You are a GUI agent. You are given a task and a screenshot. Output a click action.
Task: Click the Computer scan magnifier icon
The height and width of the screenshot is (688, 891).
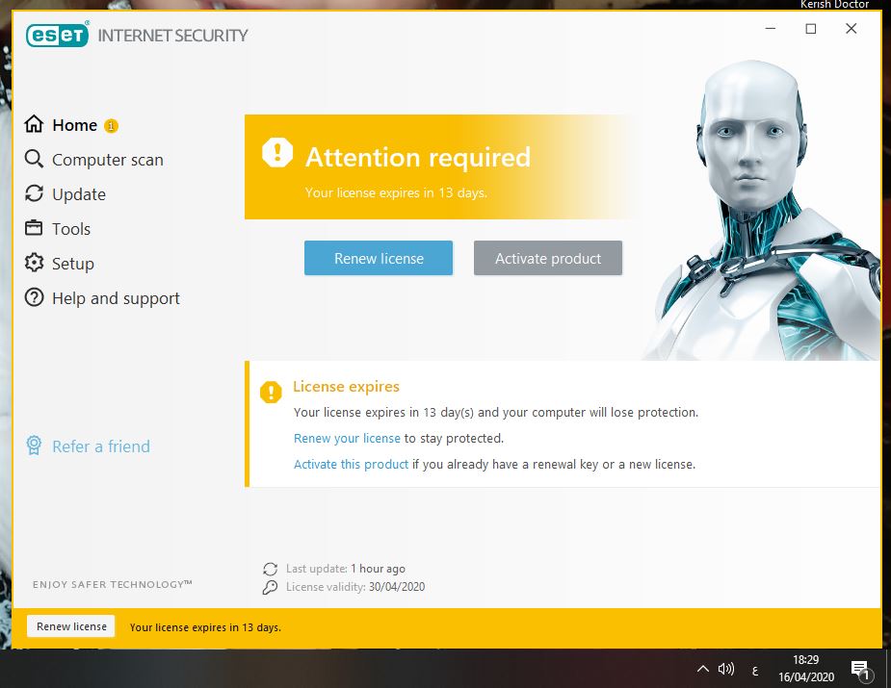click(x=34, y=159)
